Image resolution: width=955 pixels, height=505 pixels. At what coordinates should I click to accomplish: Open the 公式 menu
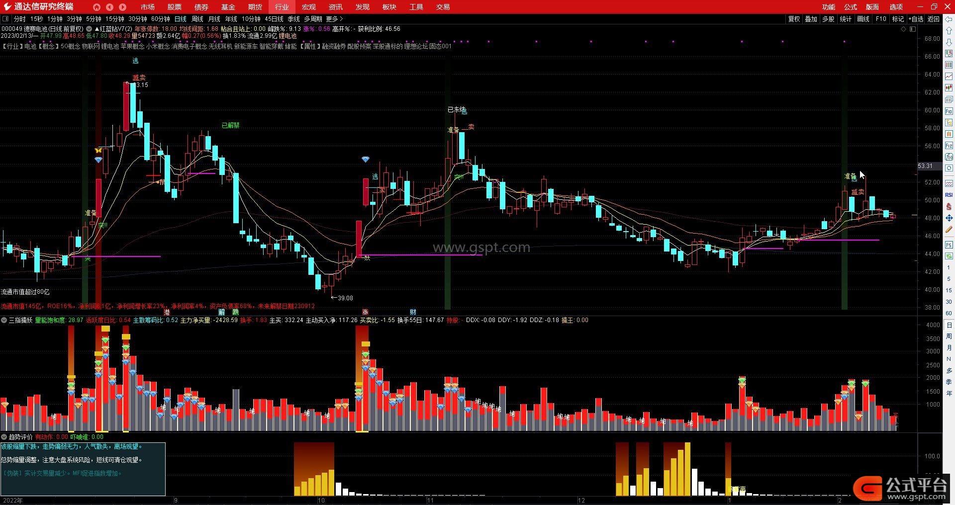851,7
